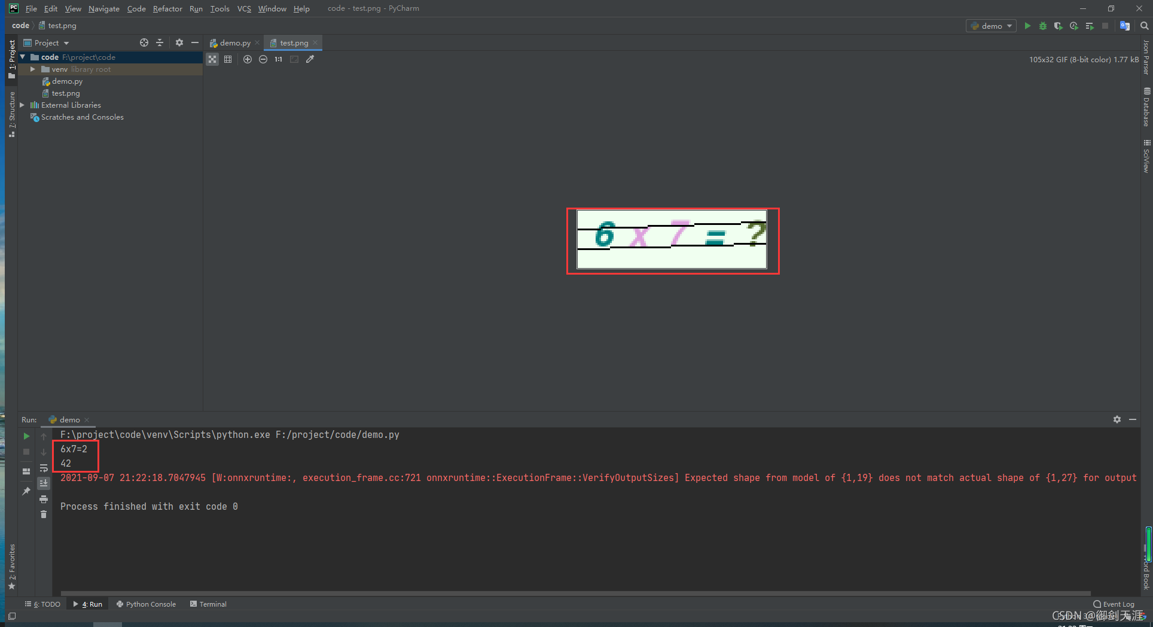Toggle scroll to end in Run console
Image resolution: width=1153 pixels, height=627 pixels.
[44, 483]
